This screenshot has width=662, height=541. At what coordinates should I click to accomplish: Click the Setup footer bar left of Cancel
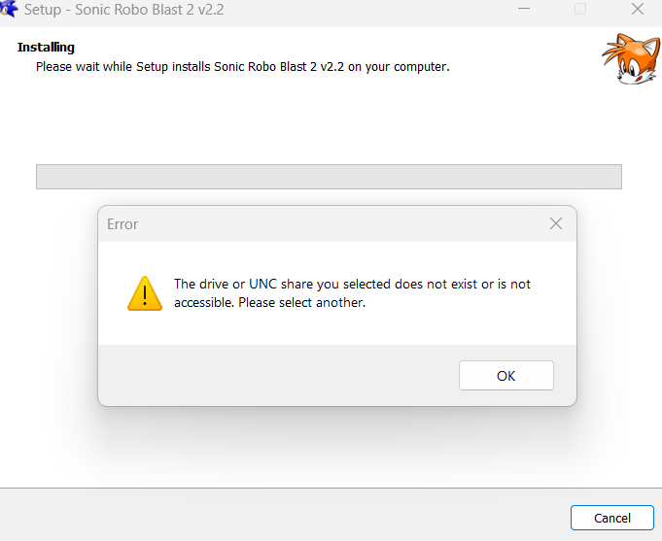click(285, 516)
